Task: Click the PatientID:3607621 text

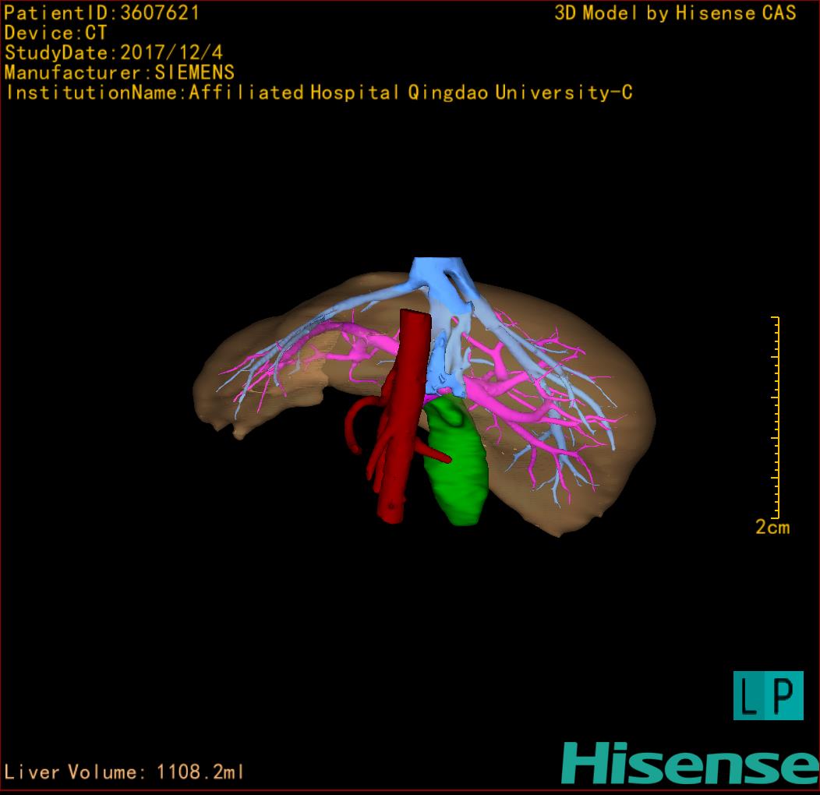Action: [102, 13]
